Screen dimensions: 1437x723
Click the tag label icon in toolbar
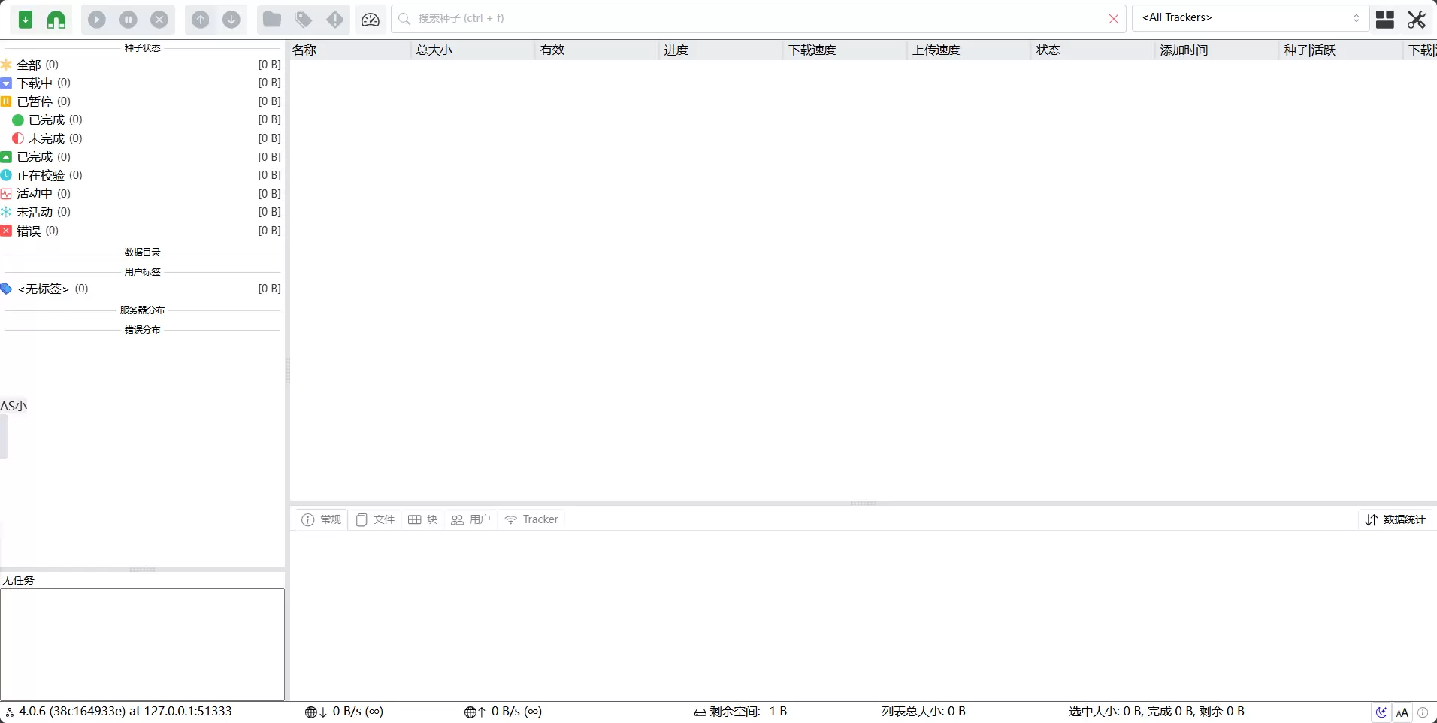click(304, 20)
